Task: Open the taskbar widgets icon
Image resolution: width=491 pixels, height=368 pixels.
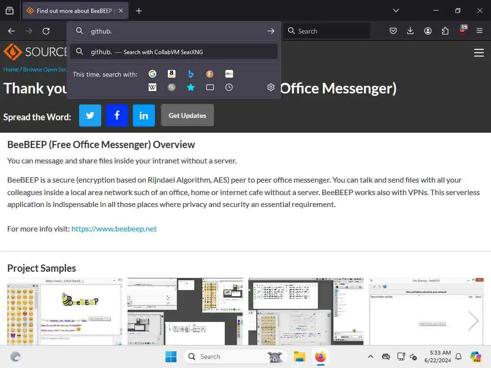Action: click(15, 356)
